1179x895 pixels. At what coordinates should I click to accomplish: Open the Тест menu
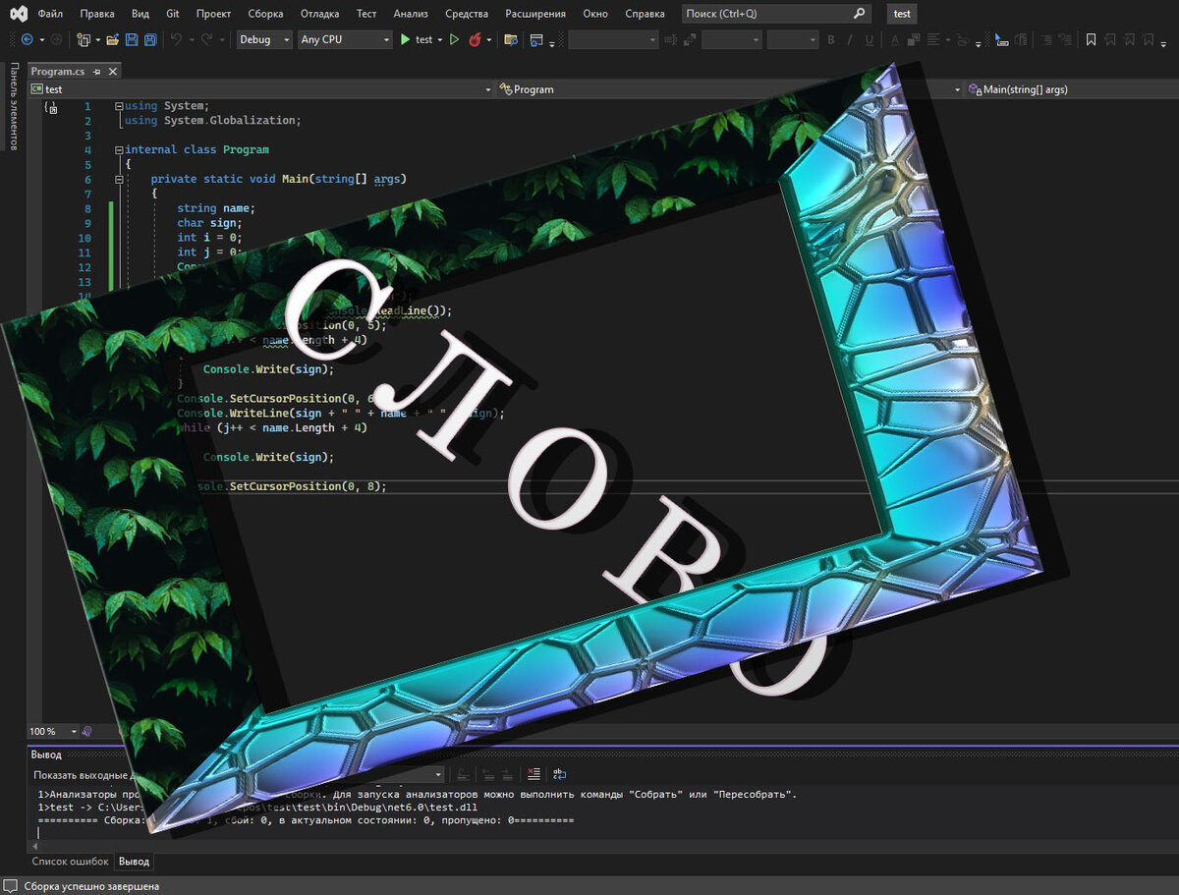click(x=366, y=14)
